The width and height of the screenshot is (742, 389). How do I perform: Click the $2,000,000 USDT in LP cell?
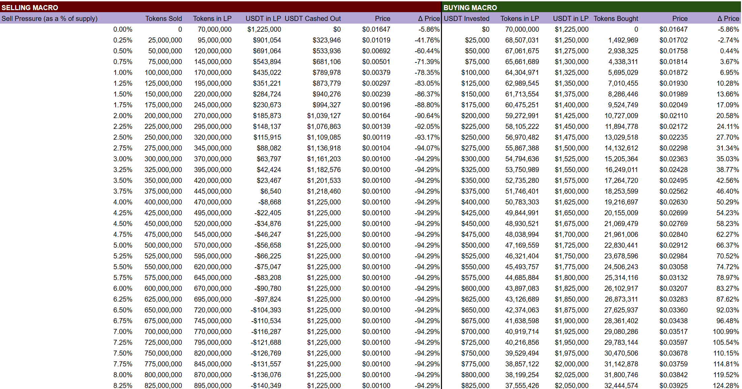coord(571,364)
